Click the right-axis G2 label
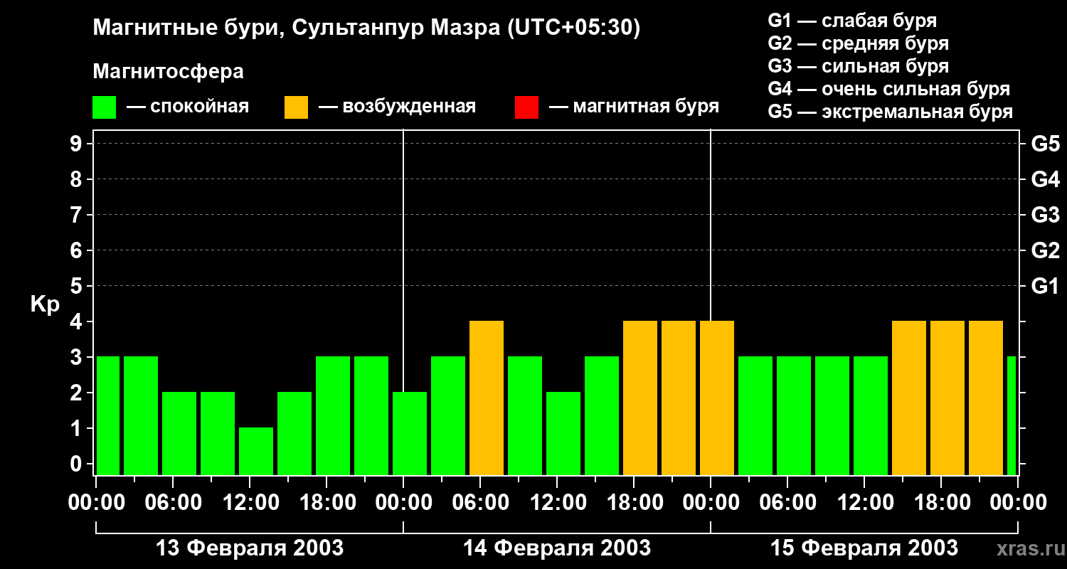 point(1045,251)
